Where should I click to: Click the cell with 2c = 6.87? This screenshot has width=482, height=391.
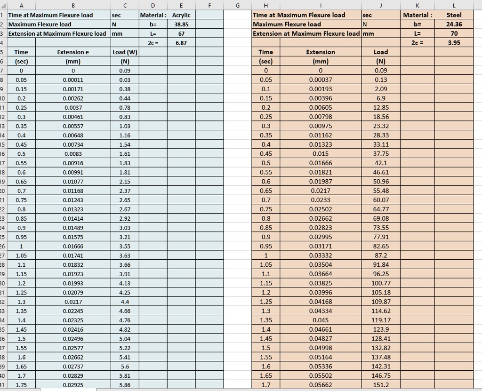[x=181, y=42]
